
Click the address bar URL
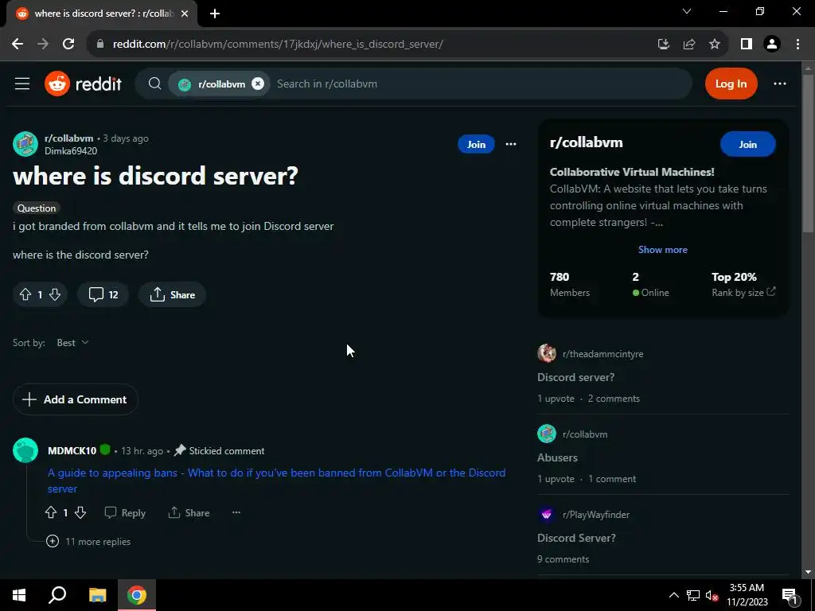coord(278,45)
